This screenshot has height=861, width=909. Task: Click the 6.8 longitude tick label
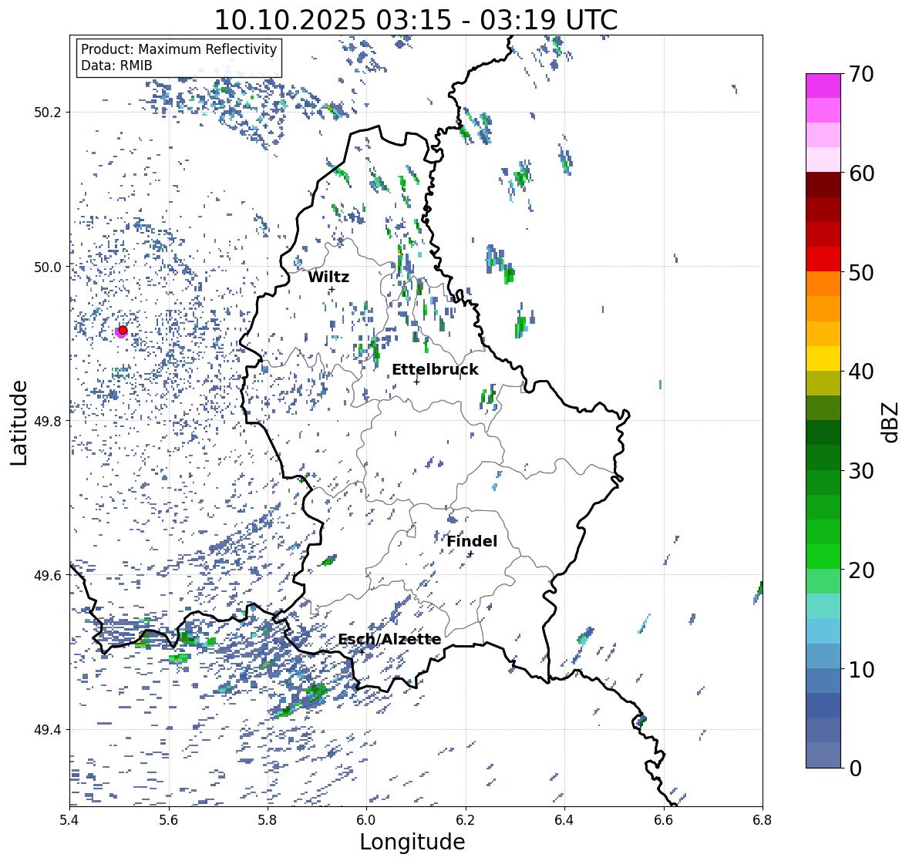[x=763, y=820]
